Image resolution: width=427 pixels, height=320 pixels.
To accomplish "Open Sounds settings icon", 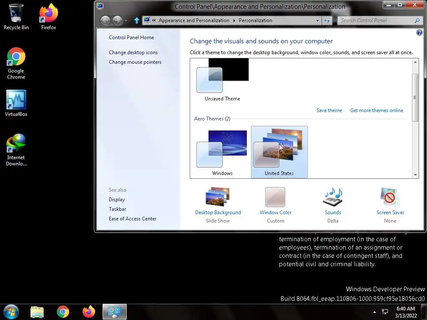I will pos(333,205).
